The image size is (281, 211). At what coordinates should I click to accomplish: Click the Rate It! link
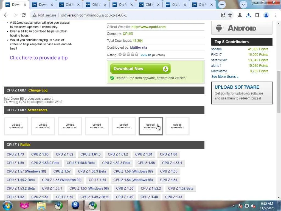tap(146, 55)
